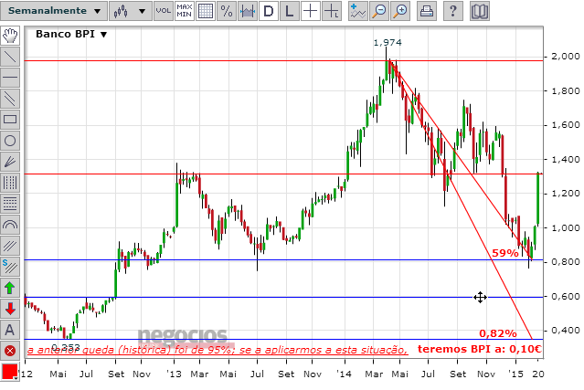
Task: Place a green up arrow marker
Action: pyautogui.click(x=10, y=288)
